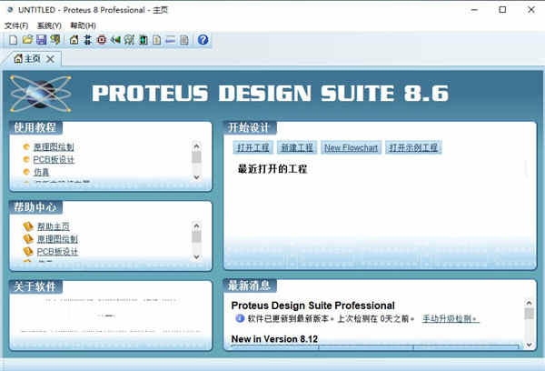Close the project using the toolbar icon
Viewport: 545px width, 371px height.
(54, 40)
